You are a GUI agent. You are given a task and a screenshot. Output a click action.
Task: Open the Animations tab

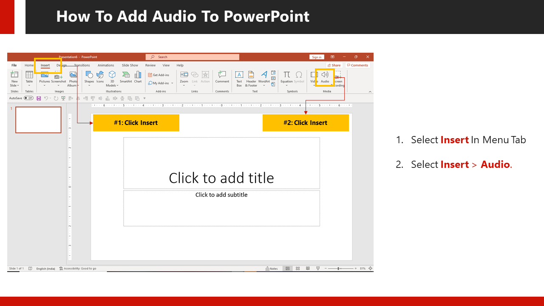106,65
